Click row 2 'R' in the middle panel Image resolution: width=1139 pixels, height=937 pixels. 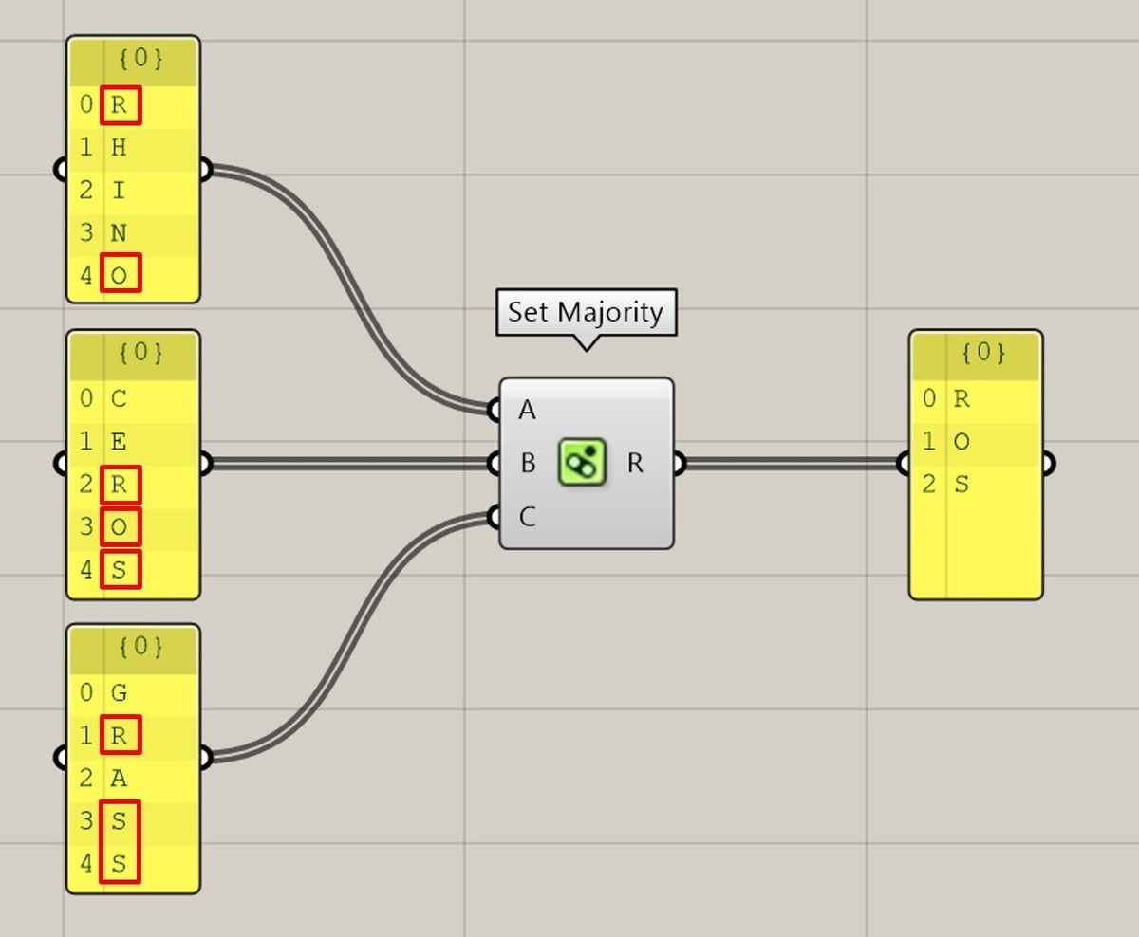pyautogui.click(x=133, y=485)
